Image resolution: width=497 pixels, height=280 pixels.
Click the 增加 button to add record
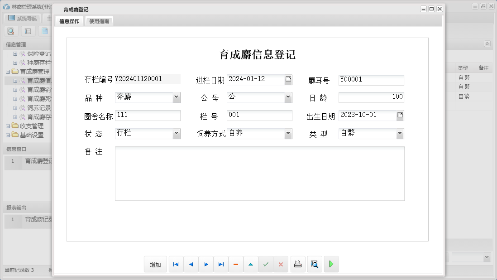point(155,264)
